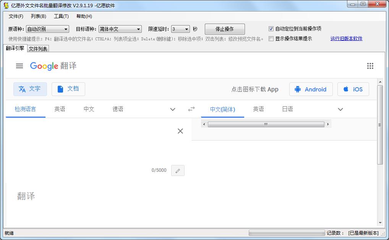Swap languages with the arrows icon

click(x=191, y=109)
